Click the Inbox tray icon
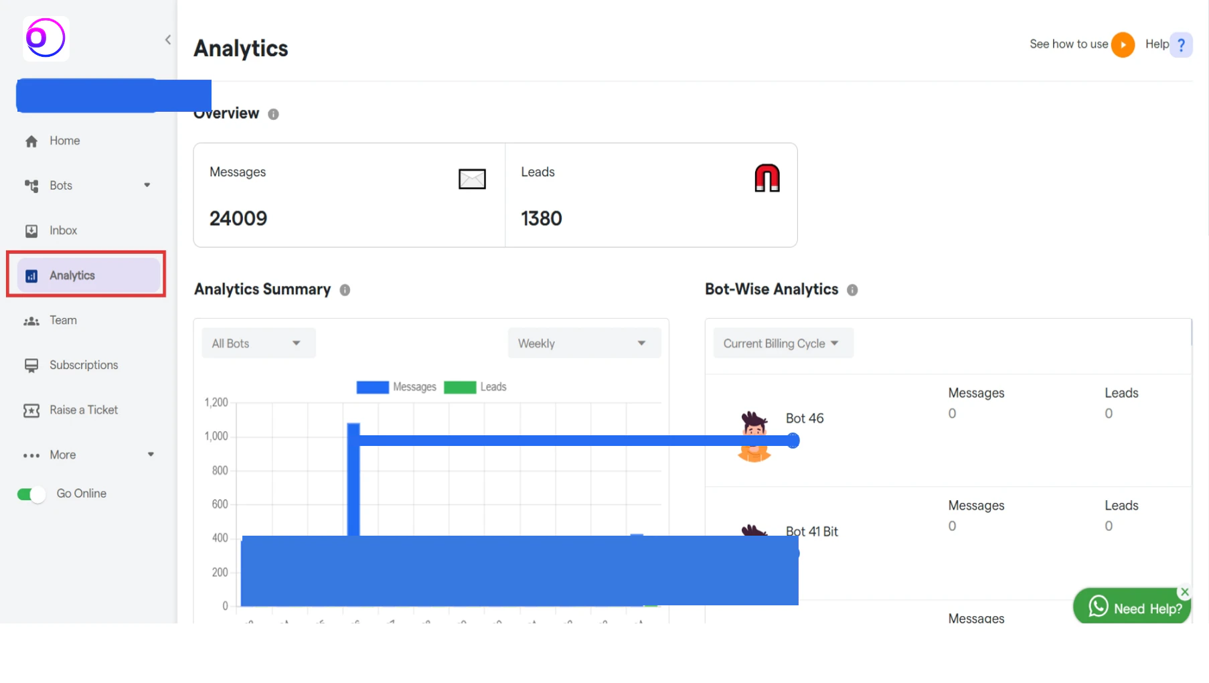The height and width of the screenshot is (683, 1209). click(31, 231)
